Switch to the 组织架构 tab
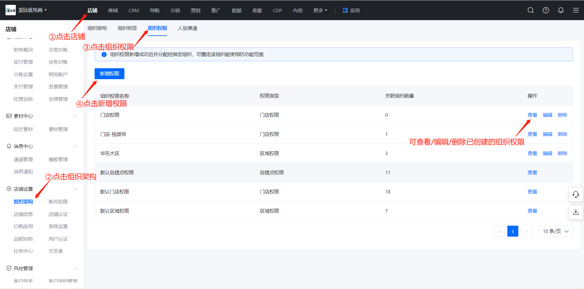The height and width of the screenshot is (289, 584). [x=97, y=28]
